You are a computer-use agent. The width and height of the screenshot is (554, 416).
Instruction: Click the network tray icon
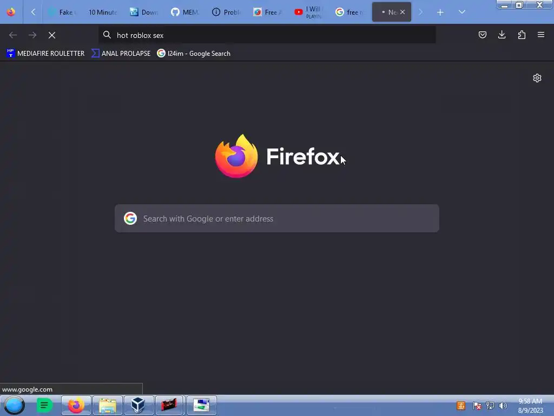point(490,406)
